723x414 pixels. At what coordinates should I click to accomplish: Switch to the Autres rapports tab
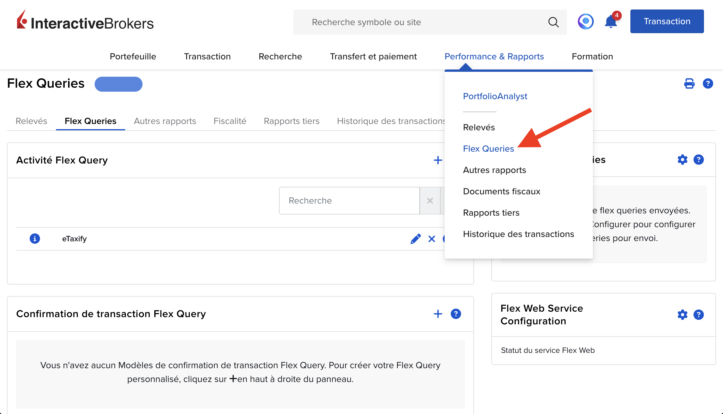[x=165, y=121]
